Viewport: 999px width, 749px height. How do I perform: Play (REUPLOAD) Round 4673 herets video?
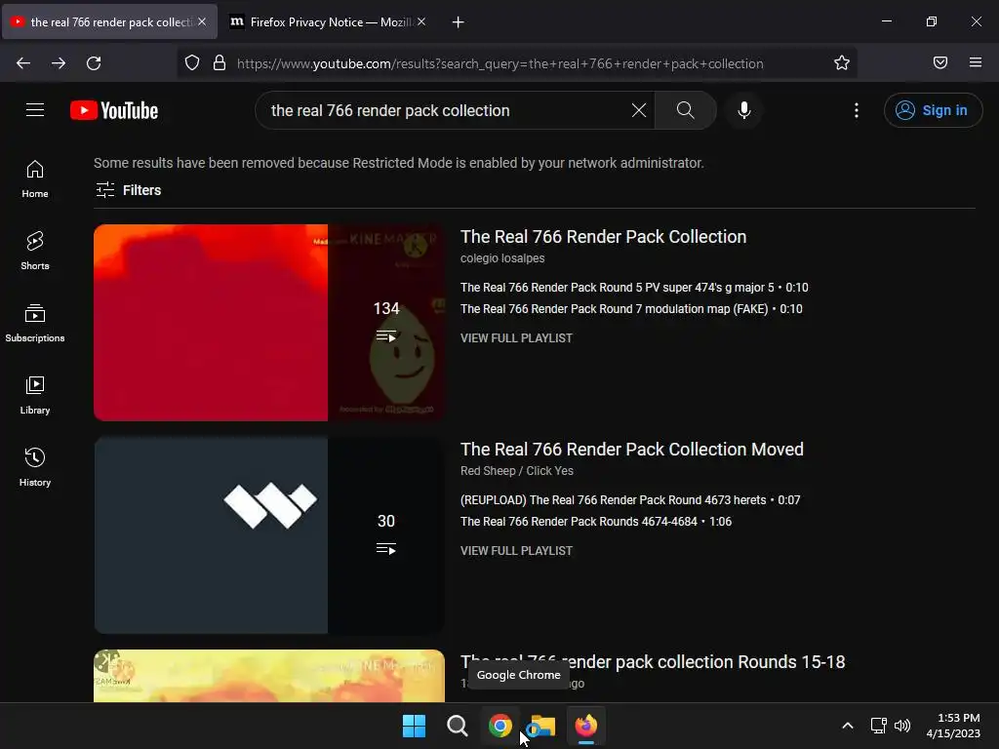click(x=630, y=500)
